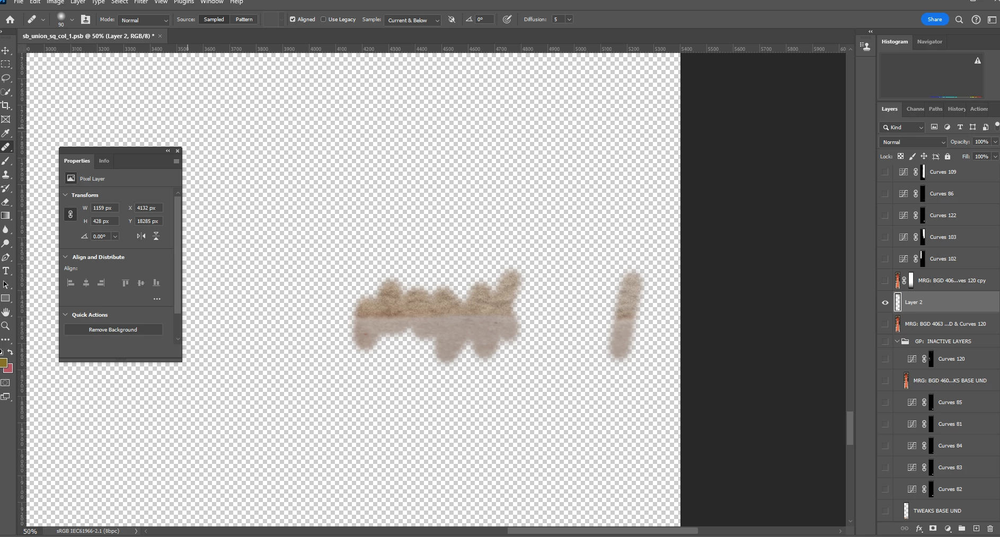1000x537 pixels.
Task: Click the layer Fill 100% field
Action: (x=981, y=156)
